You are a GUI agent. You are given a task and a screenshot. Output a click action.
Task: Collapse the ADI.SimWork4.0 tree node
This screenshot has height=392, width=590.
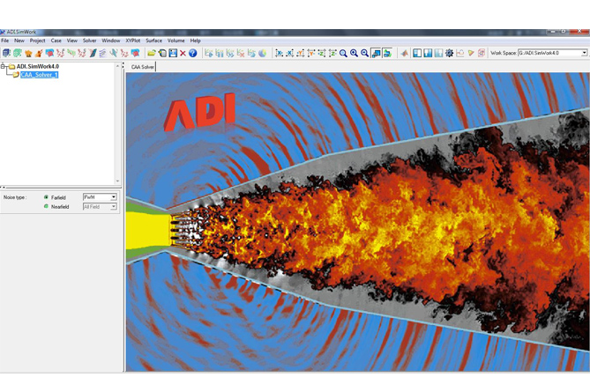pos(3,66)
